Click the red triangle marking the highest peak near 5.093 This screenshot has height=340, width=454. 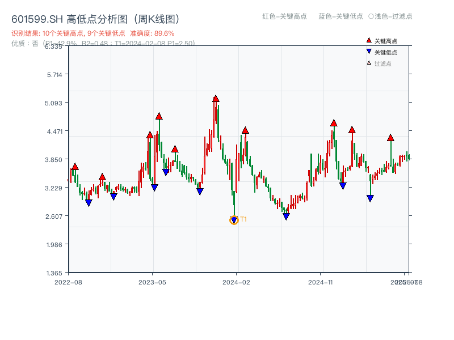point(216,98)
